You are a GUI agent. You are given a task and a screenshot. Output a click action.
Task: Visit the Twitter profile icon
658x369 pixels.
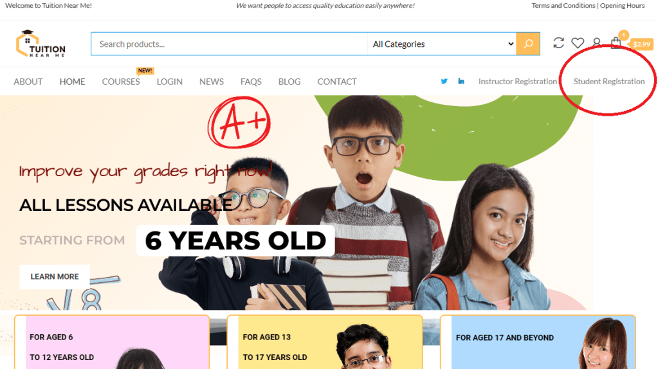444,82
